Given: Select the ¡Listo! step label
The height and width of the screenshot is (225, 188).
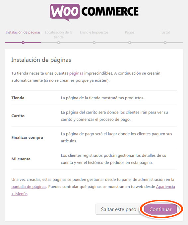Looking at the screenshot, I should [x=165, y=32].
